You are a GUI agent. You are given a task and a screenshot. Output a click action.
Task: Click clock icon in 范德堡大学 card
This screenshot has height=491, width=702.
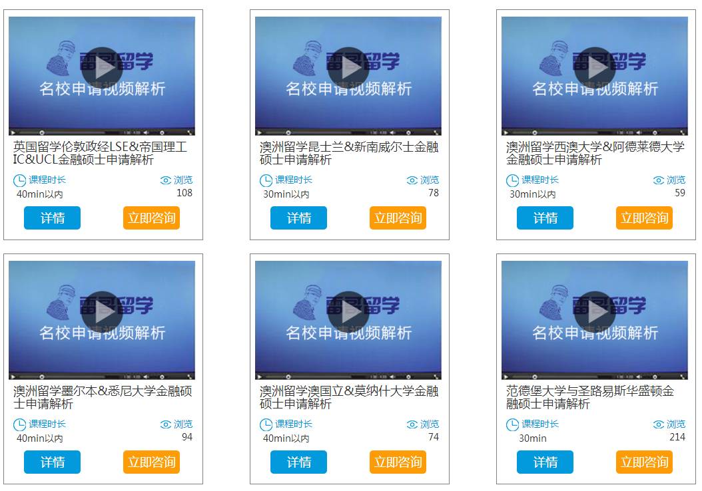pyautogui.click(x=512, y=425)
